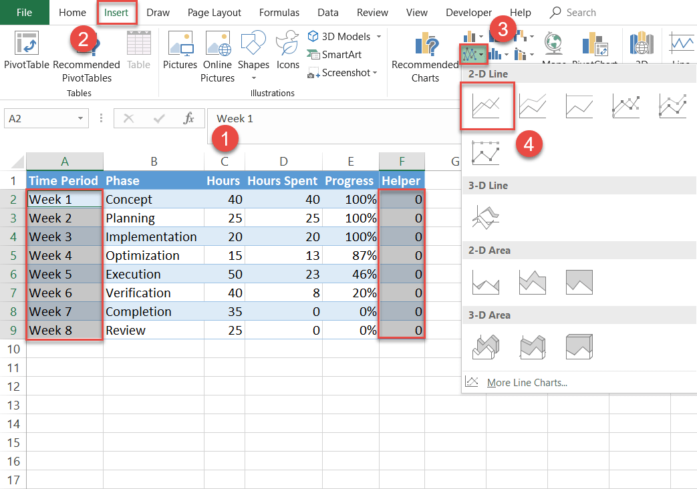Select the 3-D 100% Stacked Area chart

(579, 347)
